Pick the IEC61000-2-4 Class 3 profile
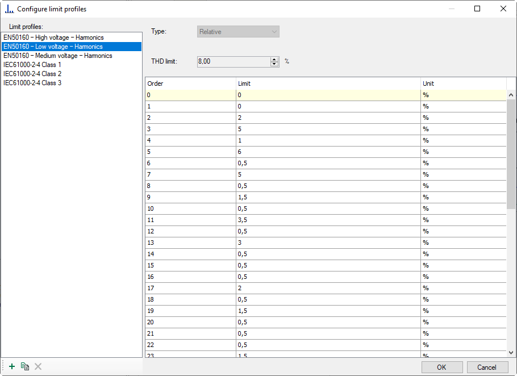Viewport: 517px width, 376px height. [32, 83]
